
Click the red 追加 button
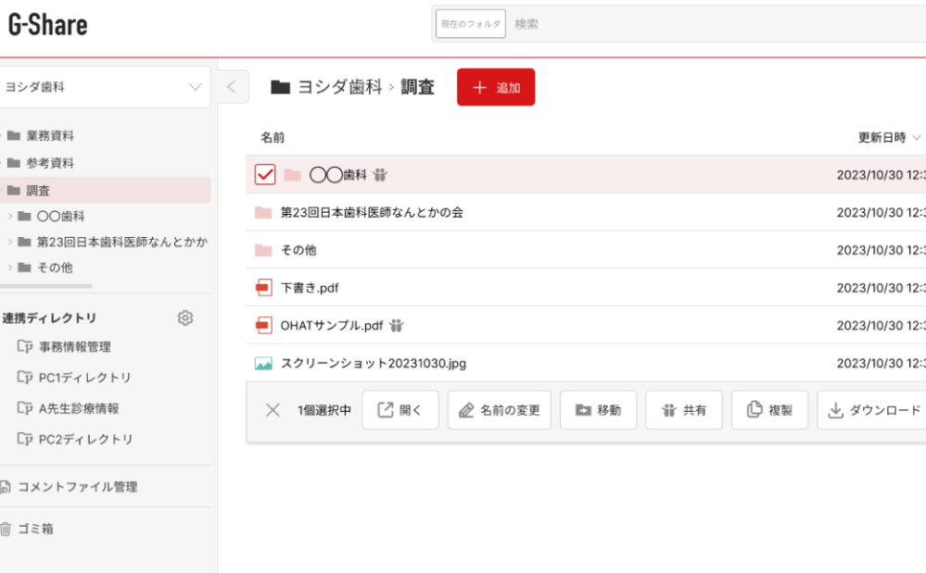pyautogui.click(x=496, y=88)
